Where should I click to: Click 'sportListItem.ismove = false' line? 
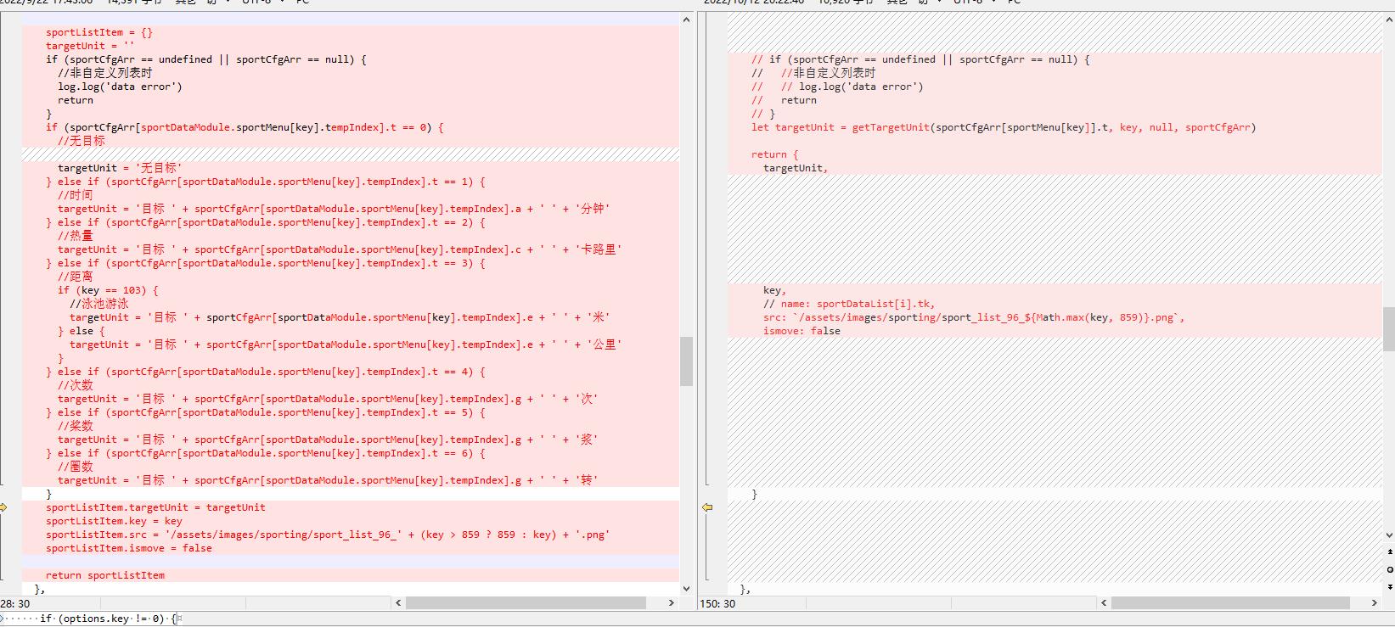pos(129,548)
